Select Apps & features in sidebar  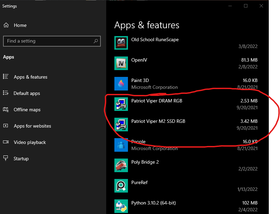[x=31, y=77]
